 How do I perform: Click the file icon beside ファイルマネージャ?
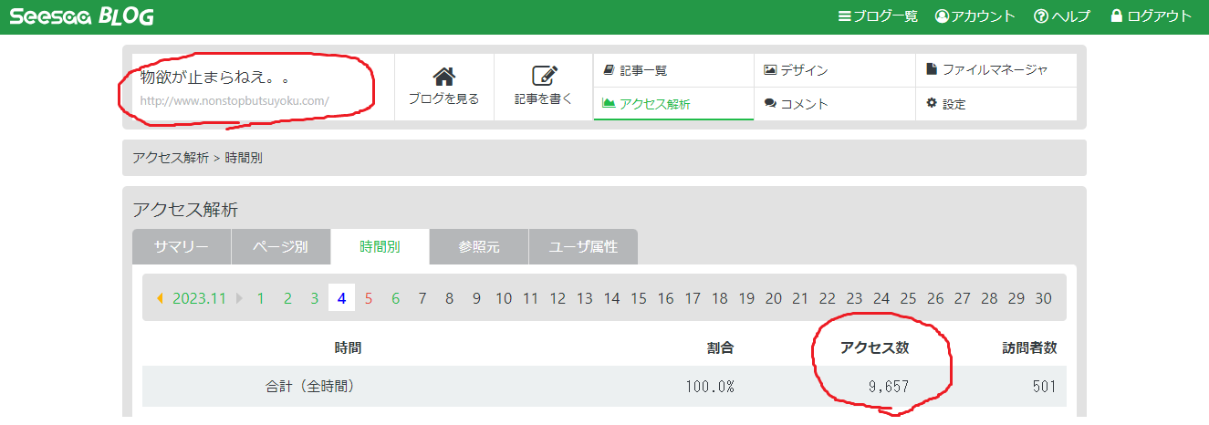click(x=932, y=69)
